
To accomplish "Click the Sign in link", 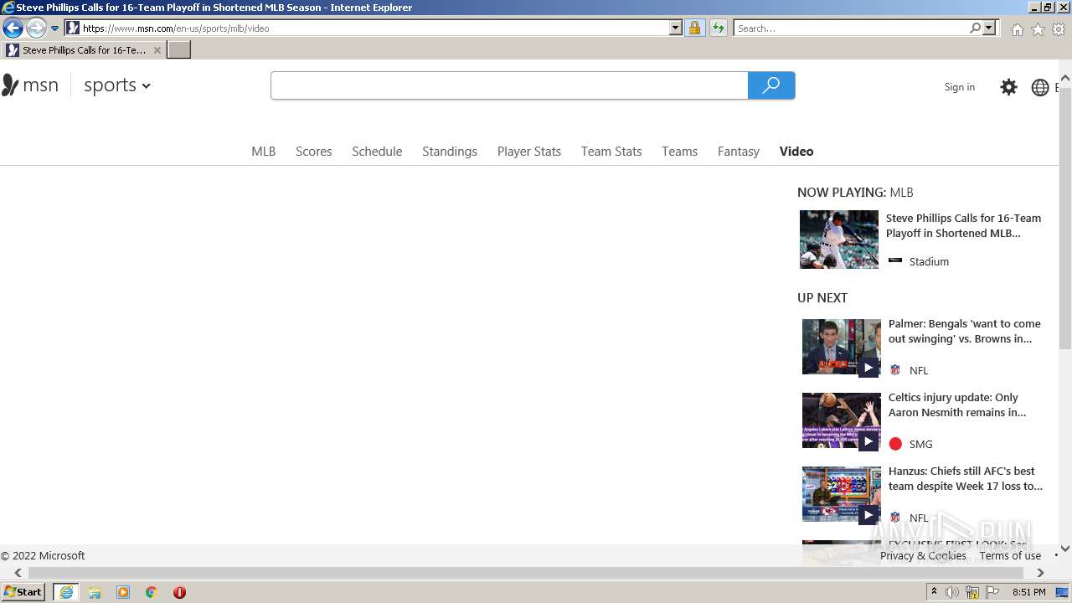I will 959,87.
